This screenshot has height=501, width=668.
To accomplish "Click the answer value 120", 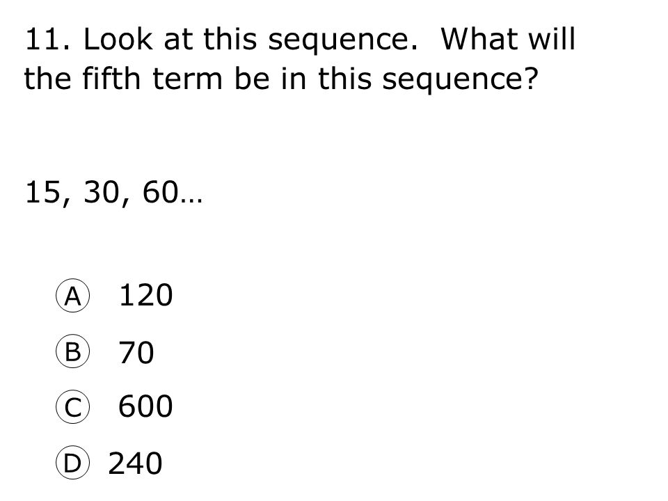I will click(x=145, y=295).
